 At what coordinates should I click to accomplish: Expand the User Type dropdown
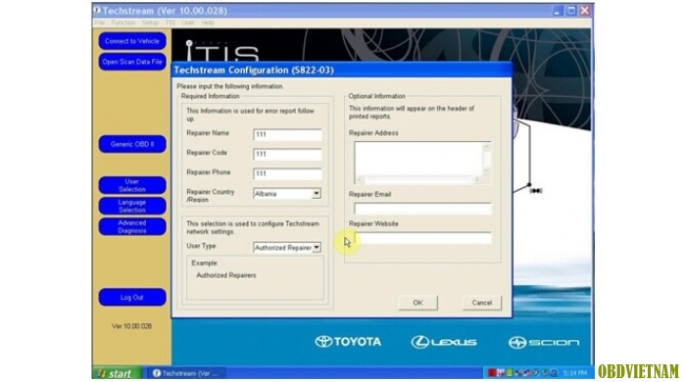(x=316, y=248)
